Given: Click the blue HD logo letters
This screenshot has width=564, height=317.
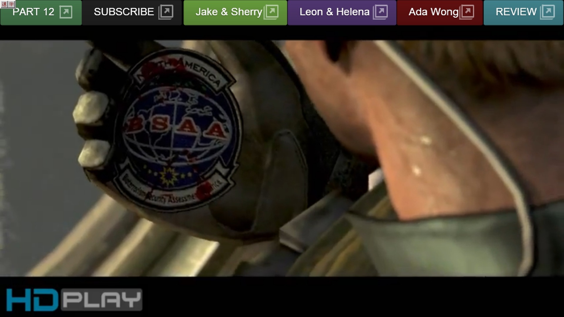Looking at the screenshot, I should point(32,300).
